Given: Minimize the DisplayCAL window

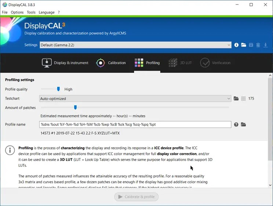Looking at the screenshot, I should (x=237, y=5).
